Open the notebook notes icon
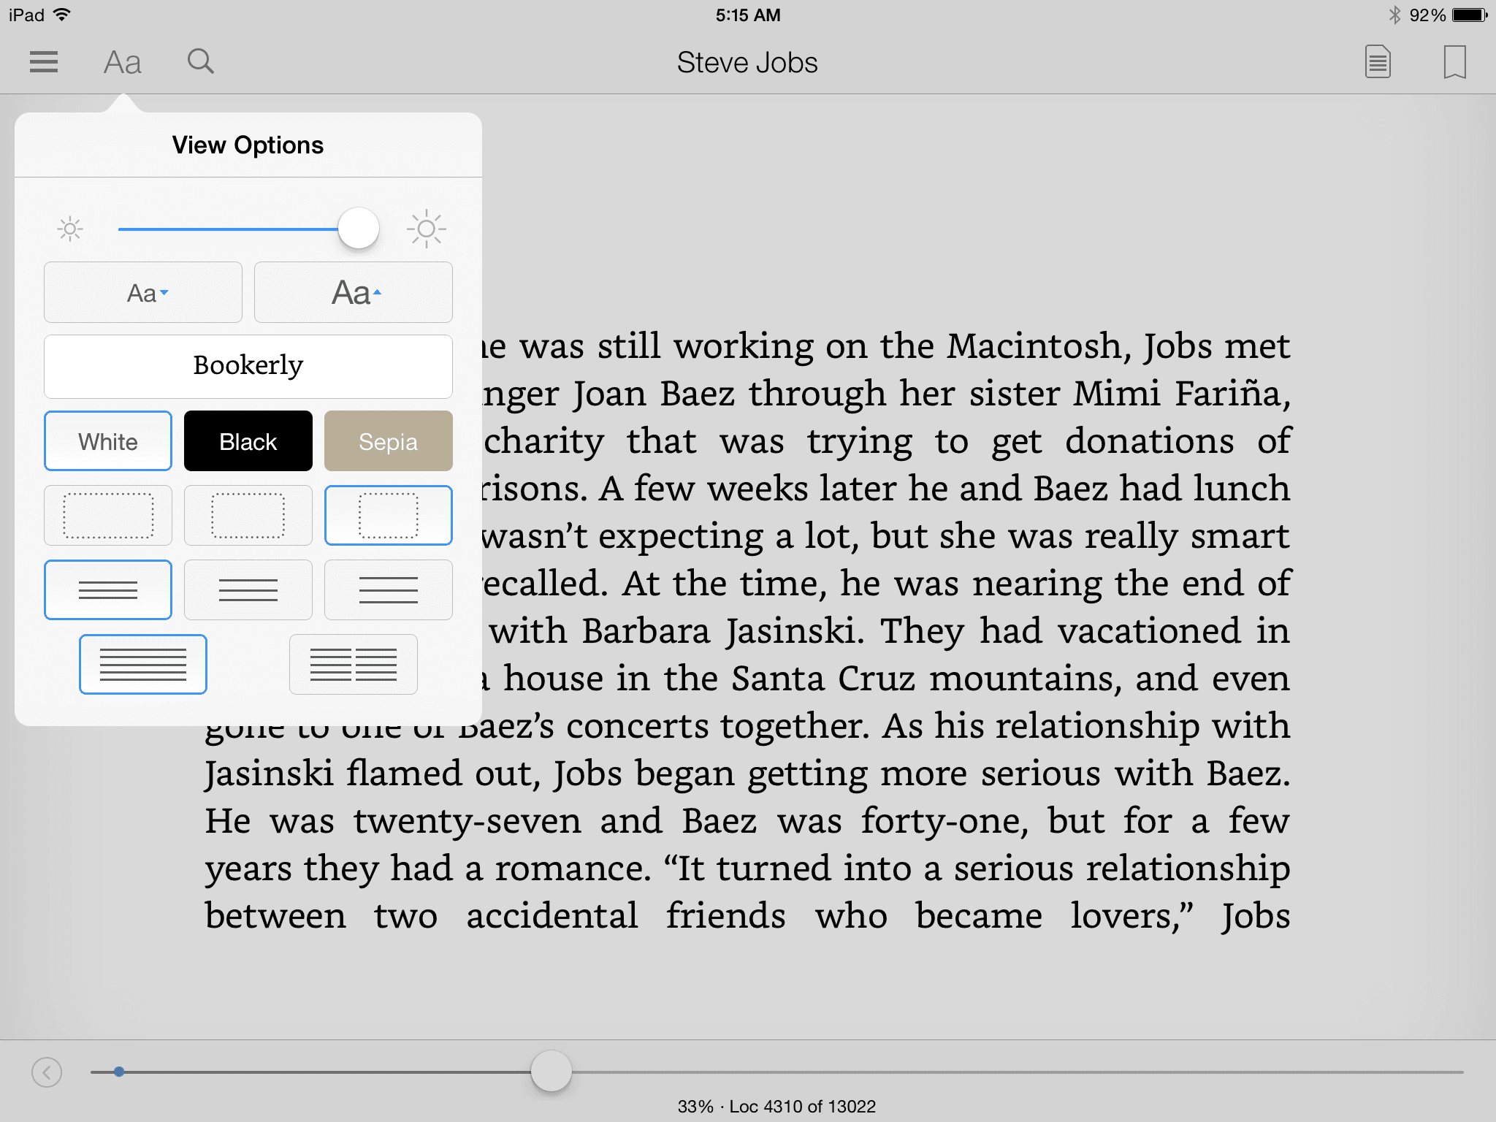Viewport: 1496px width, 1122px height. [x=1378, y=62]
